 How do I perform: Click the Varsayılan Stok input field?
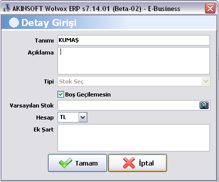[x=128, y=105]
